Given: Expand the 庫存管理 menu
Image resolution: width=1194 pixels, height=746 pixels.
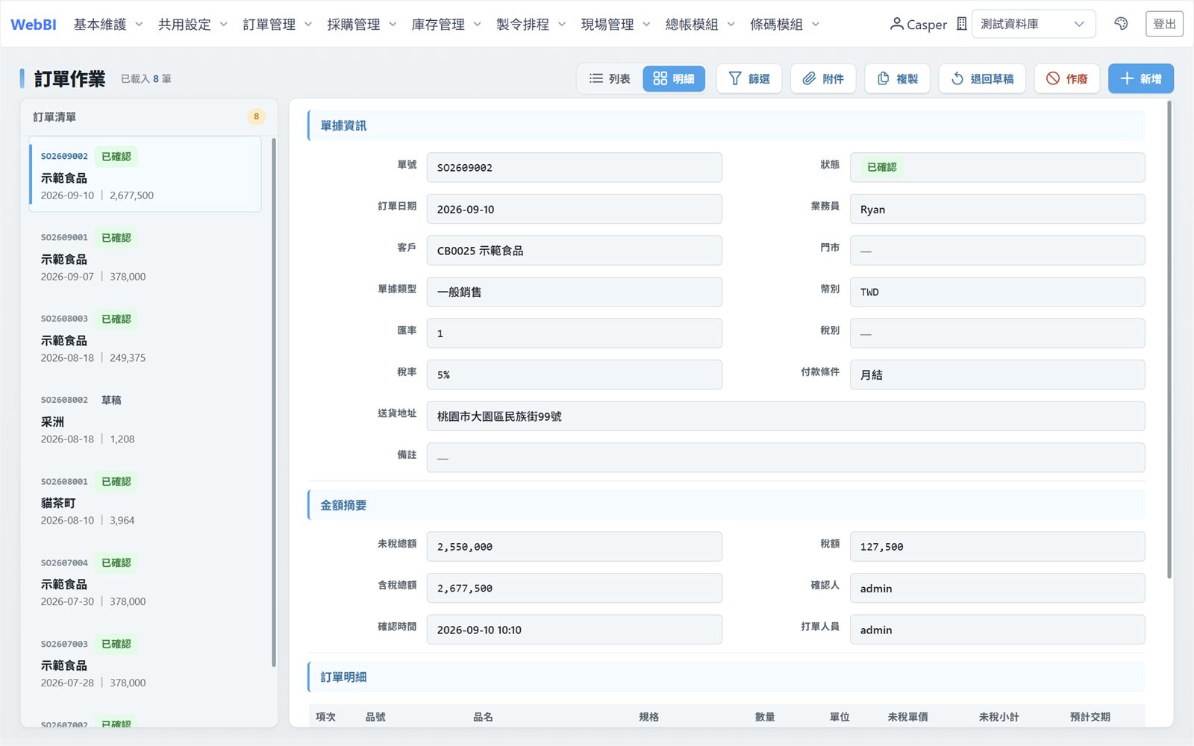Looking at the screenshot, I should click(x=446, y=25).
